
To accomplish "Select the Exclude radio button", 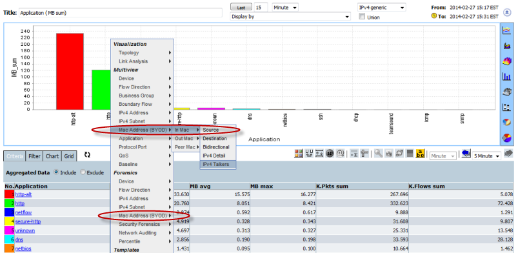I will pos(83,172).
